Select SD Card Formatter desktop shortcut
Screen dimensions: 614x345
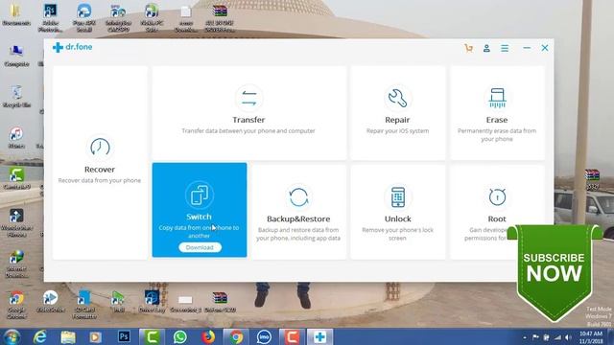click(83, 305)
